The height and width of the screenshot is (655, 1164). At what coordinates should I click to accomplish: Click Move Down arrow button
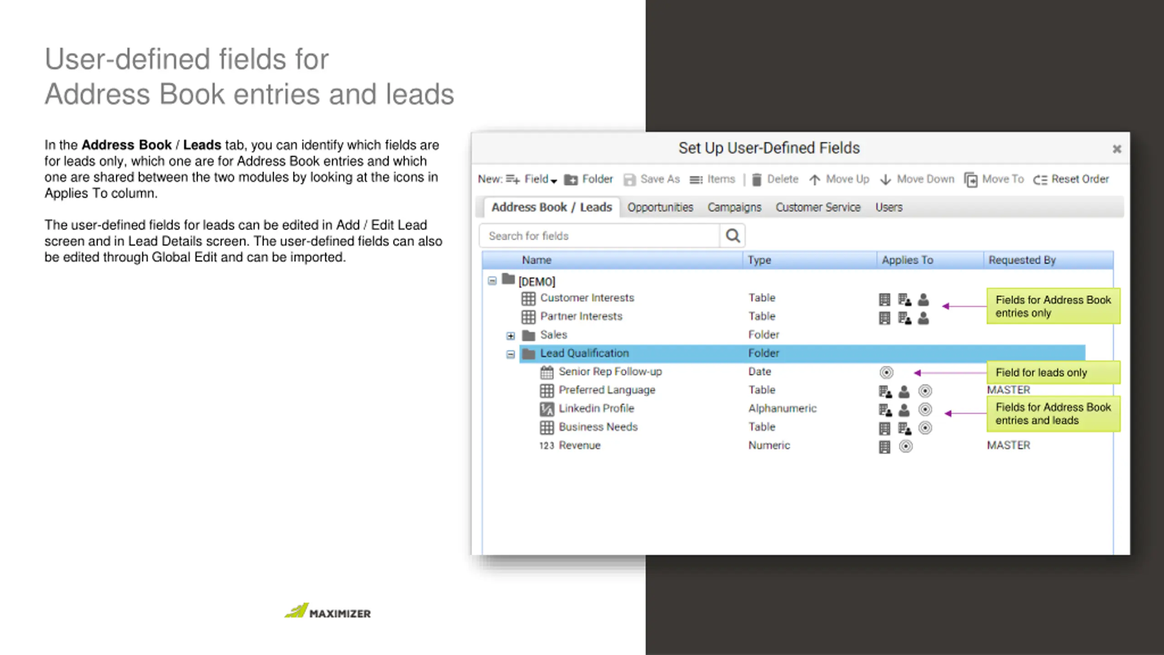point(917,179)
